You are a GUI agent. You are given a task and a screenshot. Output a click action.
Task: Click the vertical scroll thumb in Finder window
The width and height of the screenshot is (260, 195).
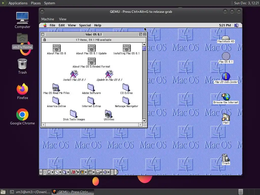(x=144, y=48)
